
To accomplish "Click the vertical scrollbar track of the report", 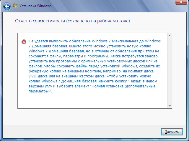I will click(170, 71).
